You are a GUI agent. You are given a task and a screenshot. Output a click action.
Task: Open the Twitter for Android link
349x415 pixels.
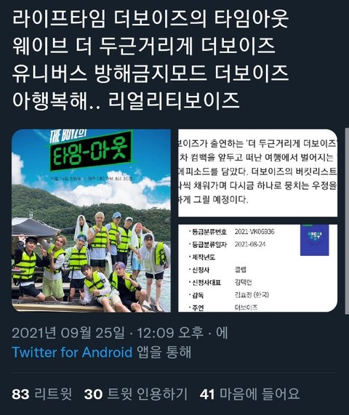(72, 352)
